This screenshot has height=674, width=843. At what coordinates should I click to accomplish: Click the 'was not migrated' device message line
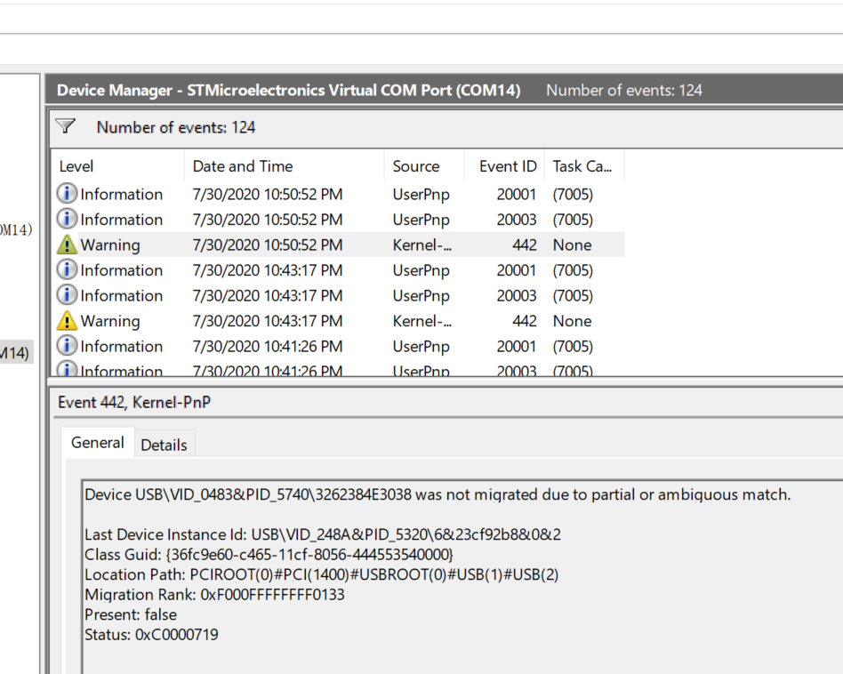coord(438,494)
